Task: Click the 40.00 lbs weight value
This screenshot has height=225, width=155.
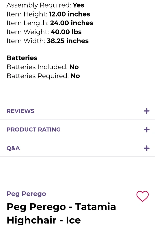Action: tap(66, 32)
